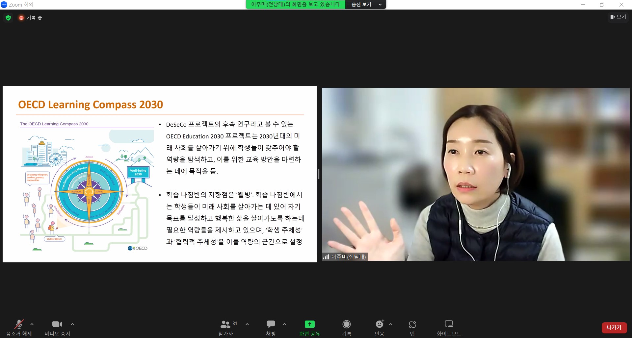Click the 이주미(전남대) name label
Screen dimensions: 632x338
(x=349, y=257)
